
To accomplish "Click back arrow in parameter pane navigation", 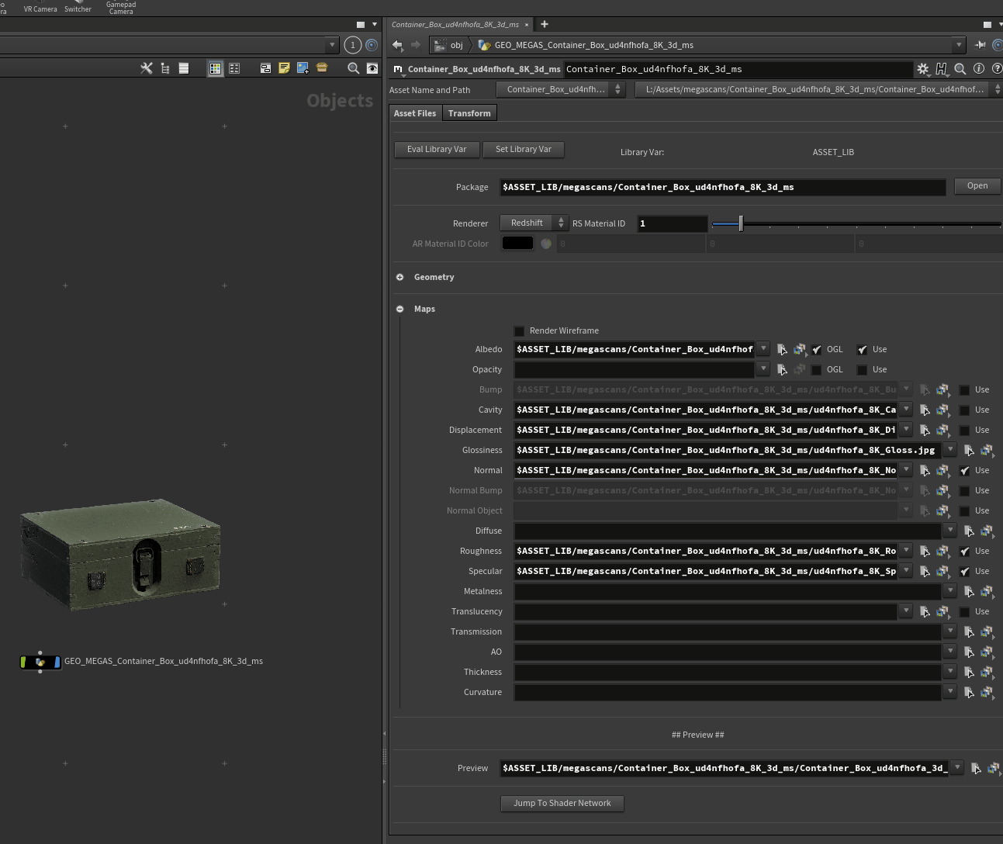I will pyautogui.click(x=397, y=45).
